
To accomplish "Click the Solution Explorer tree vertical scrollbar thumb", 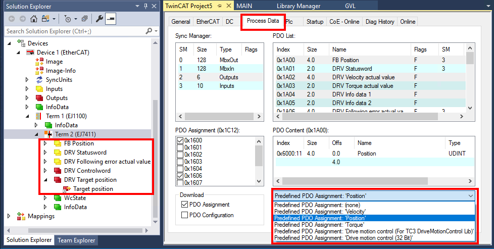I will pos(155,159).
